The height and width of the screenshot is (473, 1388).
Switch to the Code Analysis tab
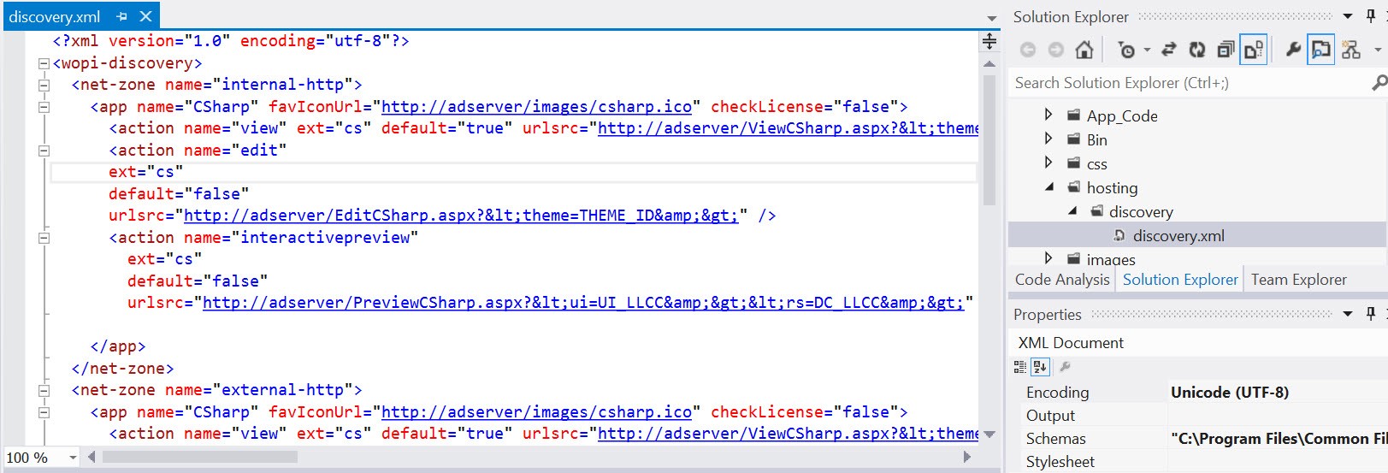tap(1061, 280)
